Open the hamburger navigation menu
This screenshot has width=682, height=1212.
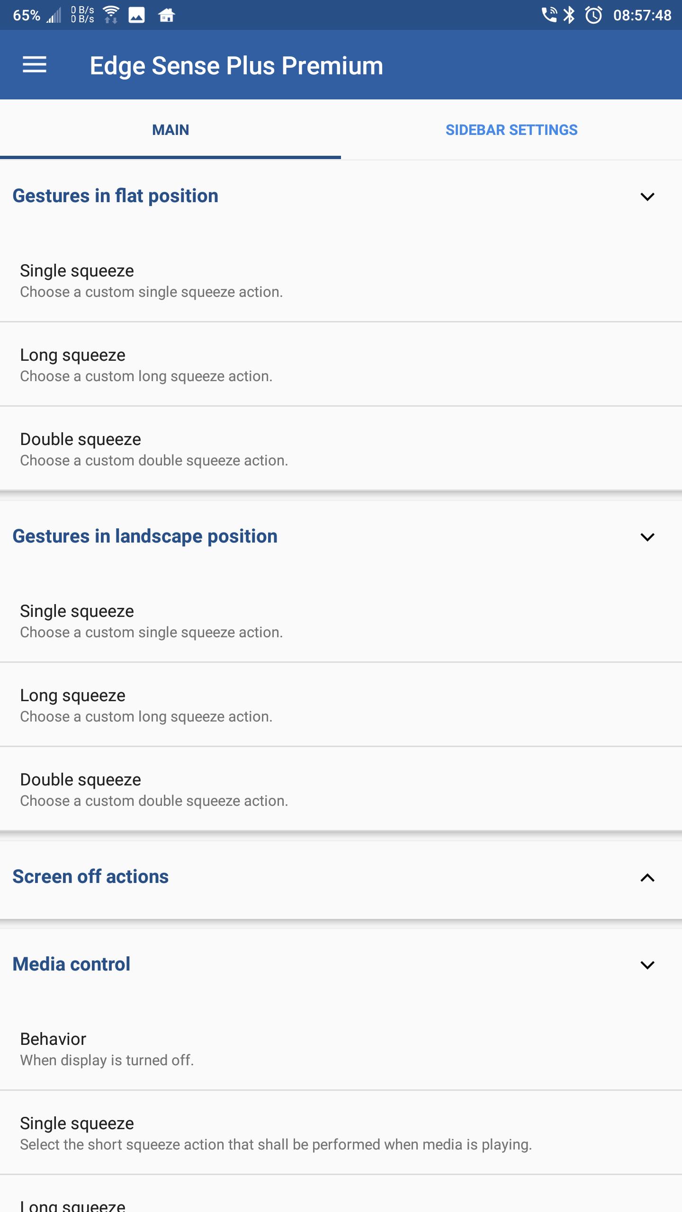pyautogui.click(x=35, y=65)
